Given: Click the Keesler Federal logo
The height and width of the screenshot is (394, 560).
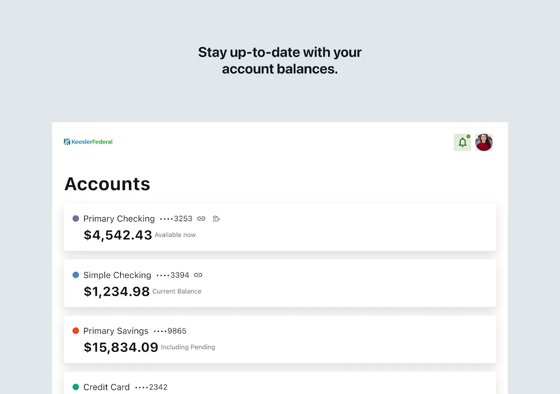Looking at the screenshot, I should coord(89,142).
